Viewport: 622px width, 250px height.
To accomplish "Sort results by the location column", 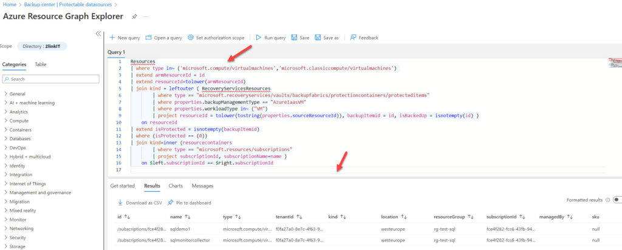I will tap(403, 217).
